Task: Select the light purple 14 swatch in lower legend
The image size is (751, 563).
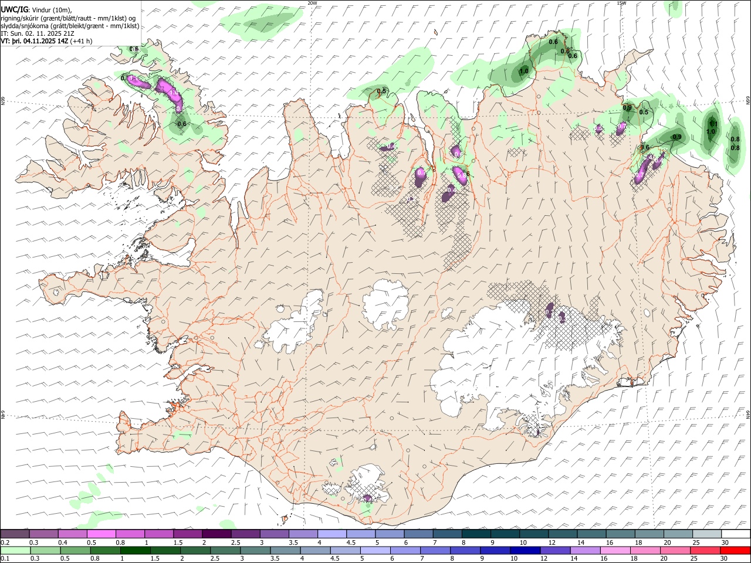Action: click(586, 550)
